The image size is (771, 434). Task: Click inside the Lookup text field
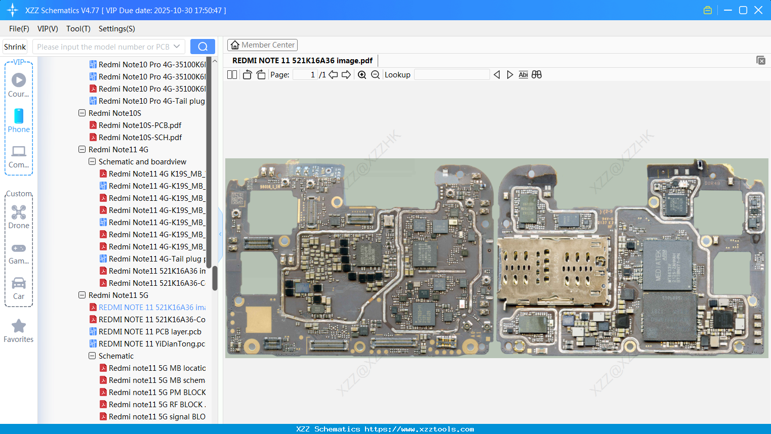[452, 74]
